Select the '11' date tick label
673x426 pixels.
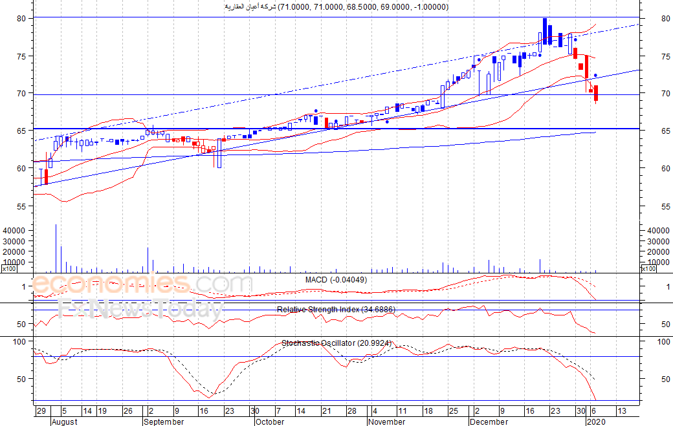[402, 411]
